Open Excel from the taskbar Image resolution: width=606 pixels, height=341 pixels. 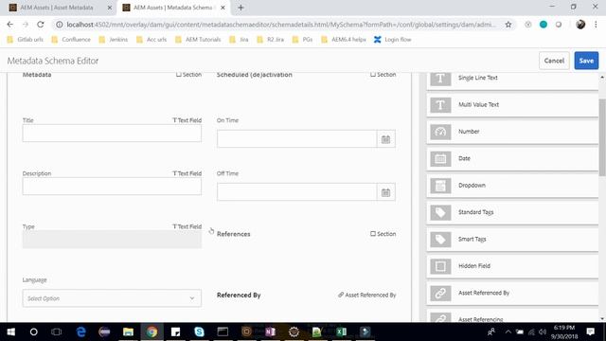point(341,332)
